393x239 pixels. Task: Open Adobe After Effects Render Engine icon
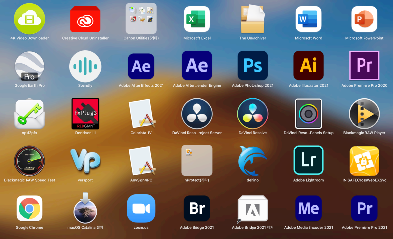coord(197,66)
